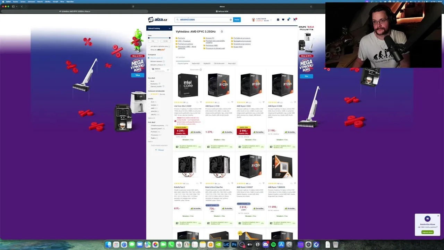Viewport: 444px width, 250px height.
Task: Clear the search field with the X icon
Action: 231,20
